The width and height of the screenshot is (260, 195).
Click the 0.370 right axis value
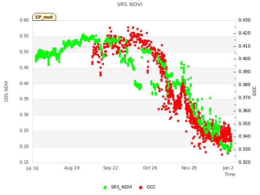coord(245,97)
